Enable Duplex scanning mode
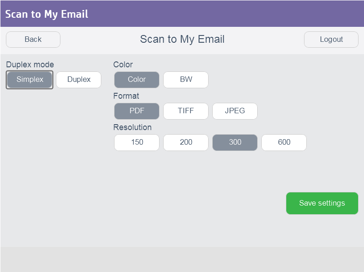 pyautogui.click(x=78, y=80)
